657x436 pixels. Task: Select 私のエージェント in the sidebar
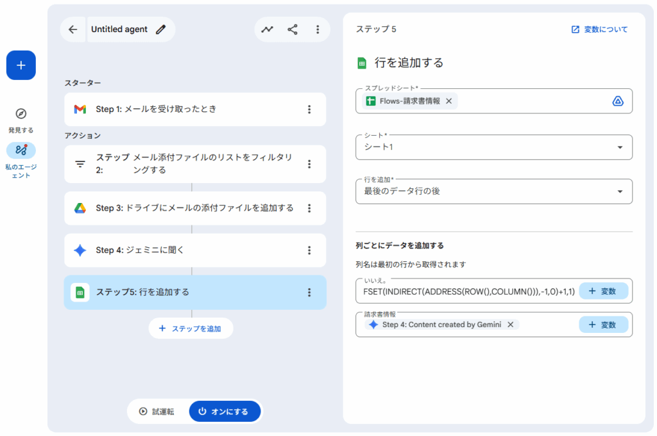pyautogui.click(x=21, y=150)
